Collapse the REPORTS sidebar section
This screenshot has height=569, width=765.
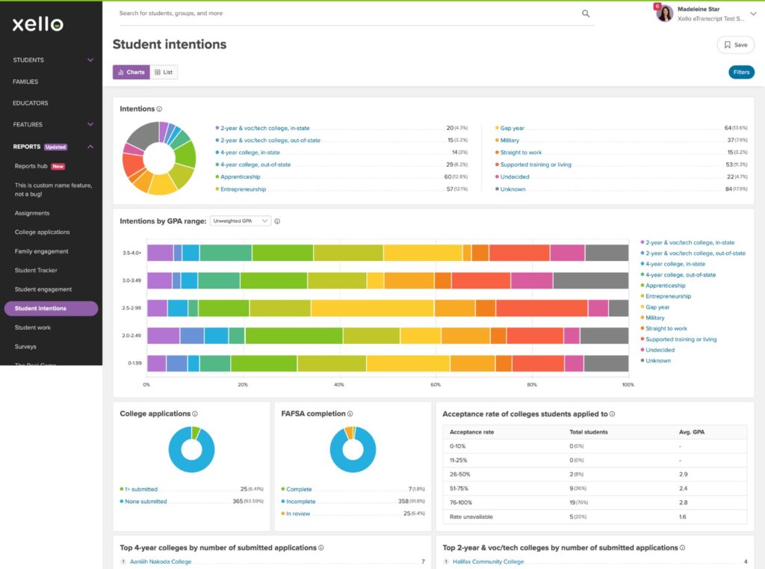pos(90,147)
